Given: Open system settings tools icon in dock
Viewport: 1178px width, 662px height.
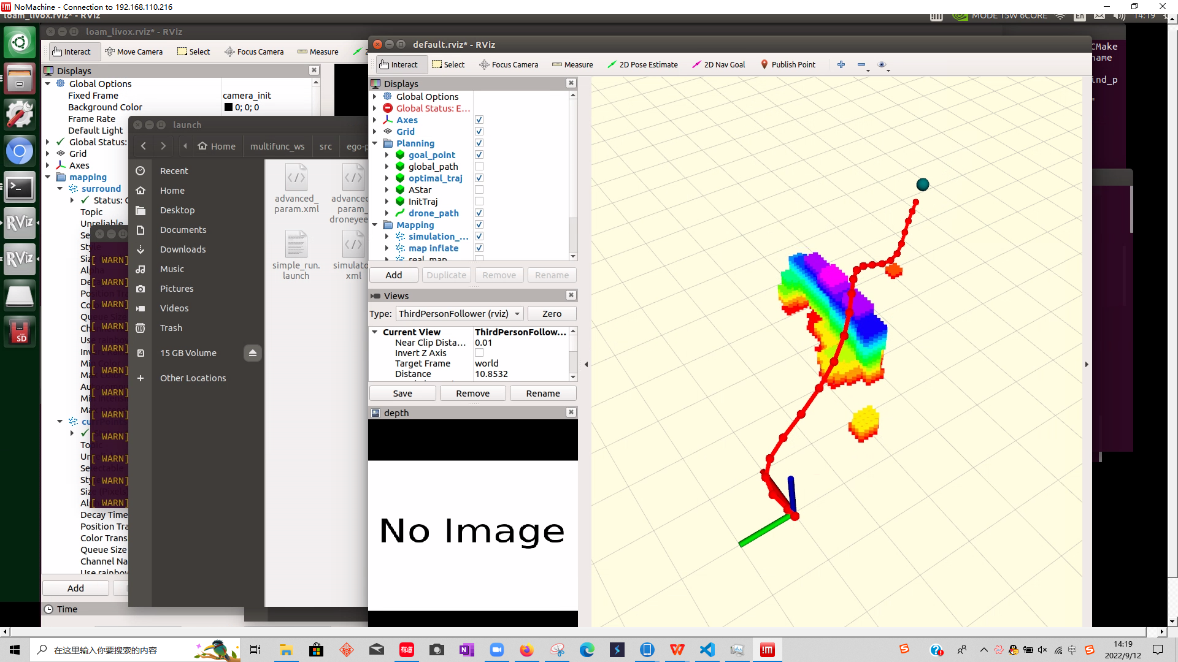Looking at the screenshot, I should pyautogui.click(x=20, y=114).
